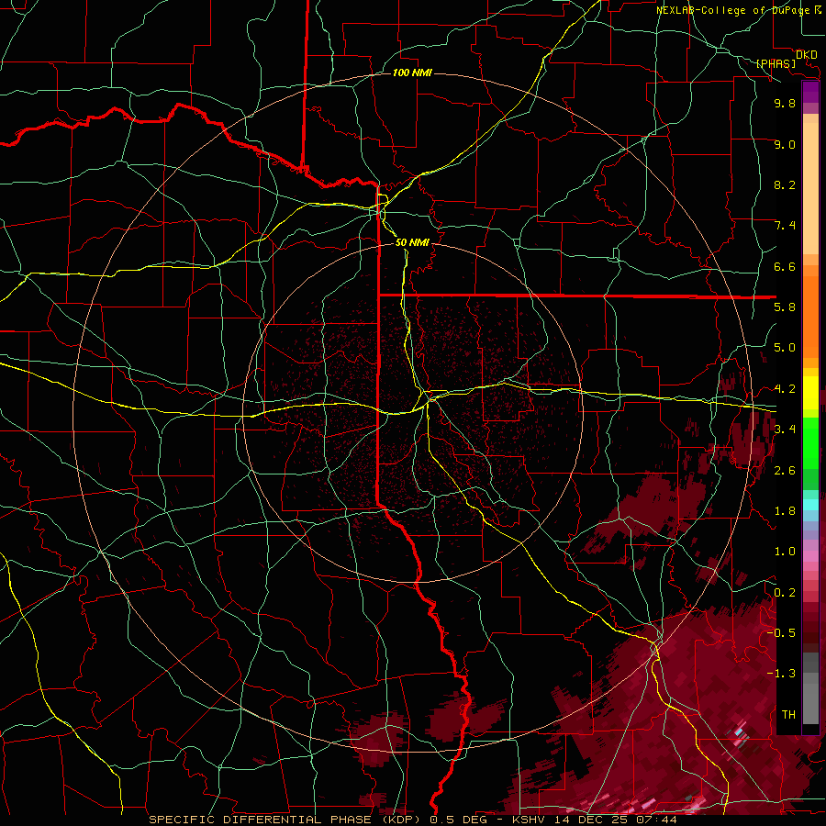Click the 4.2 scale value

click(785, 389)
